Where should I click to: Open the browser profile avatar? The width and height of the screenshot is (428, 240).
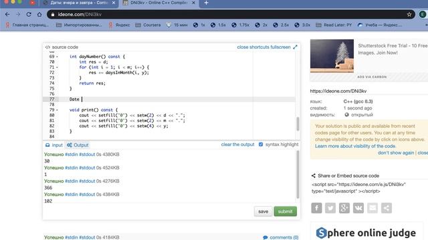click(x=422, y=15)
